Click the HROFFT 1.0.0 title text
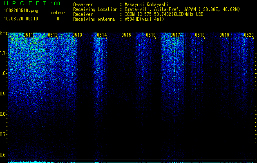This screenshot has width=257, height=163. pyautogui.click(x=32, y=3)
